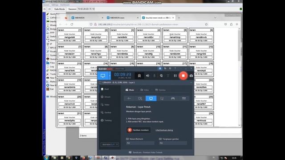Toggle the microphone icon in Bandicam

coord(155,76)
